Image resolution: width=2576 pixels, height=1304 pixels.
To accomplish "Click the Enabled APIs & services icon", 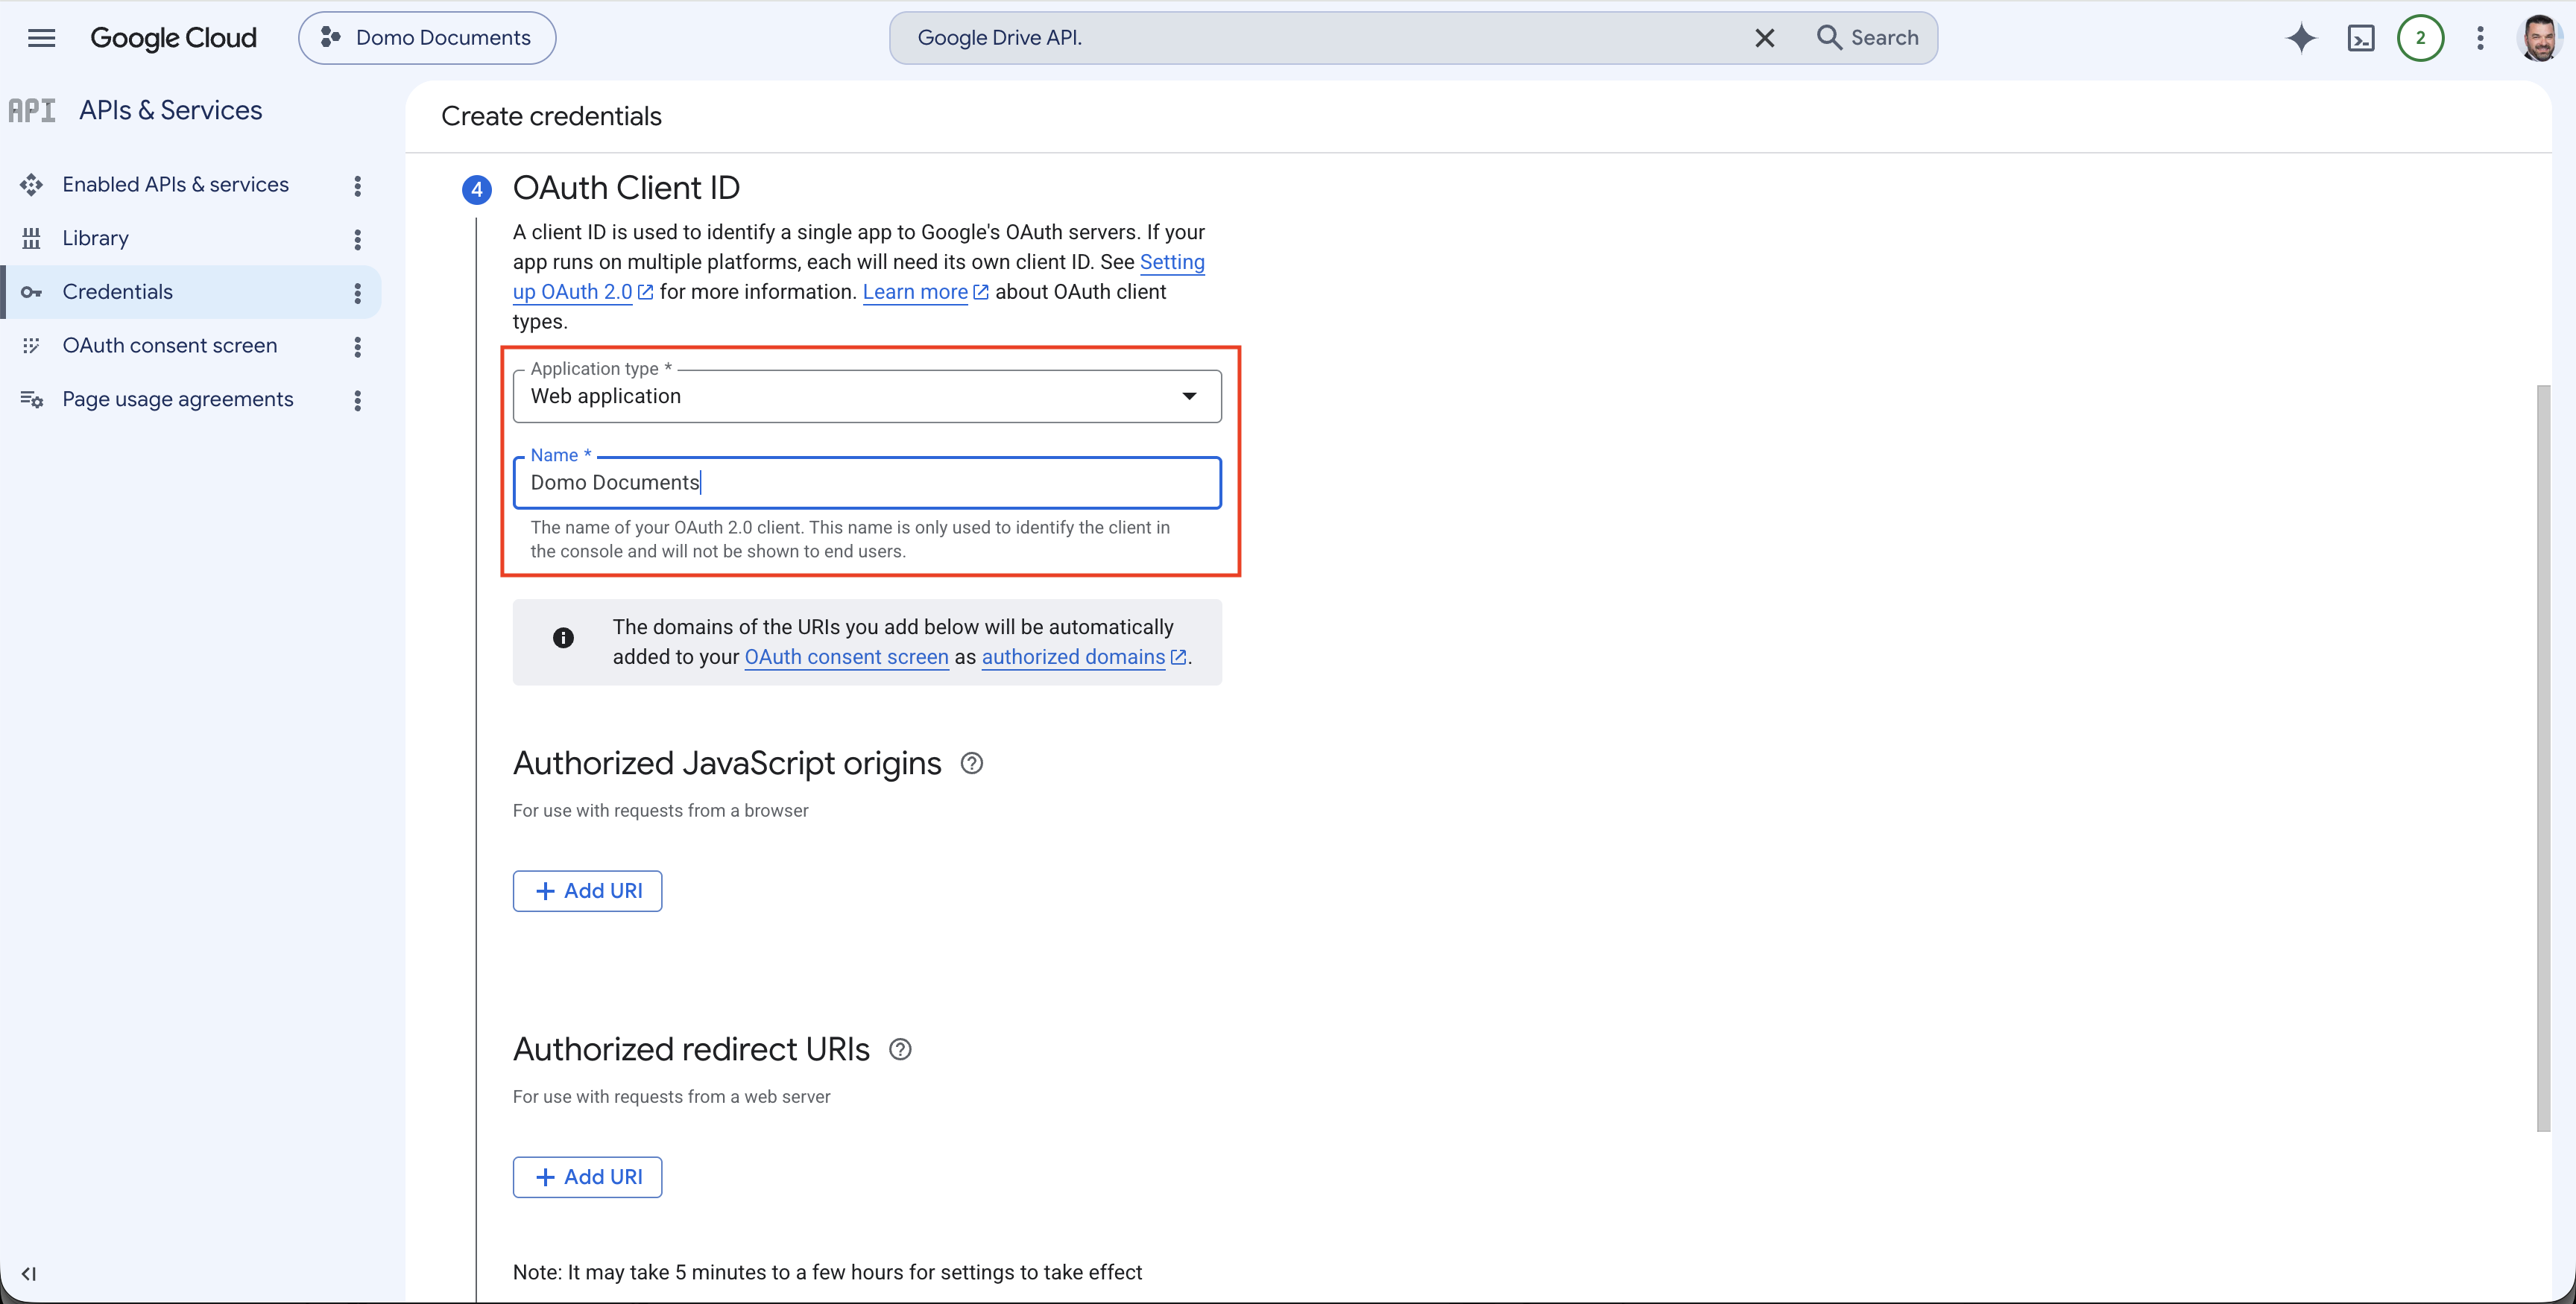I will click(x=31, y=185).
